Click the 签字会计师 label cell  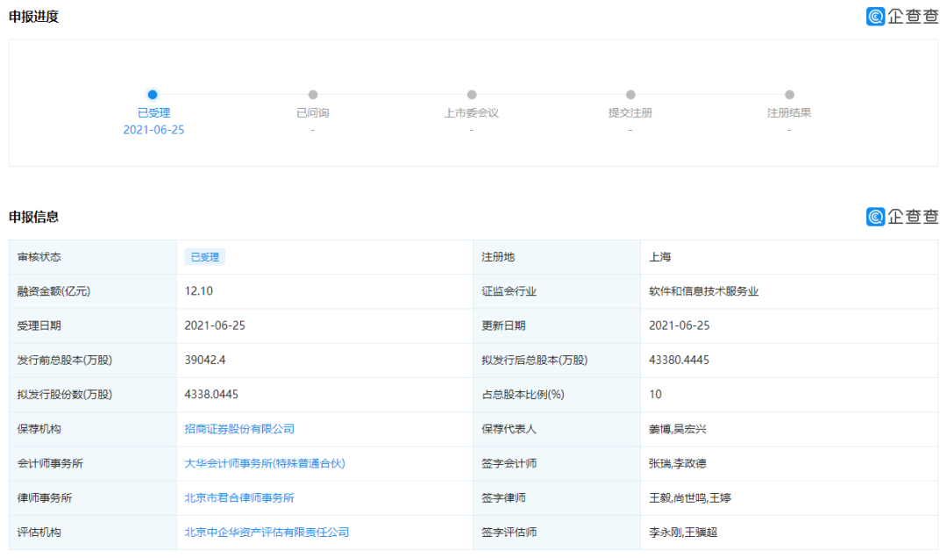[x=557, y=464]
